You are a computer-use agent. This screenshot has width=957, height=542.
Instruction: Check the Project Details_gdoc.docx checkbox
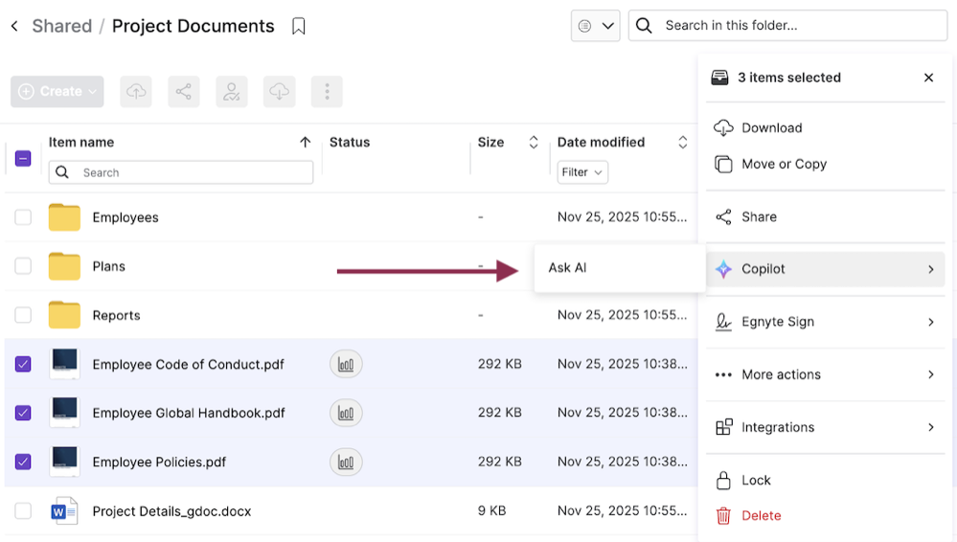click(x=23, y=510)
